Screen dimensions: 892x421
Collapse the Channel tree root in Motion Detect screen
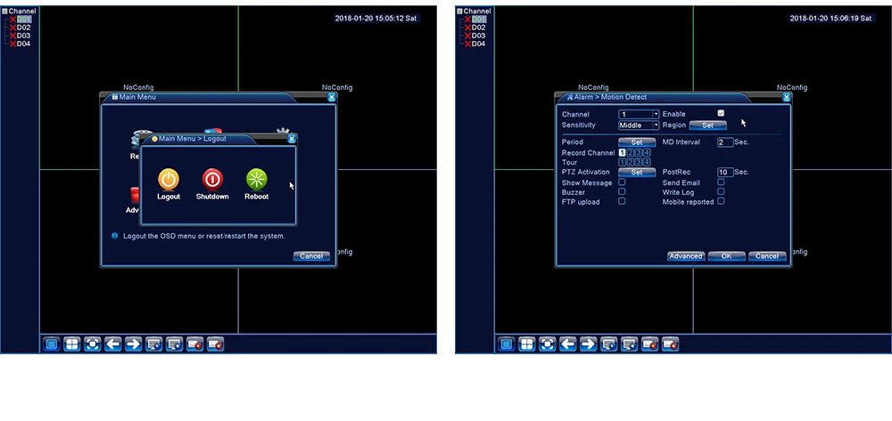coord(460,11)
